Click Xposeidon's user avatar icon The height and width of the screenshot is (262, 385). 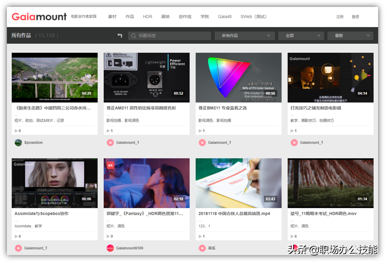click(x=18, y=142)
